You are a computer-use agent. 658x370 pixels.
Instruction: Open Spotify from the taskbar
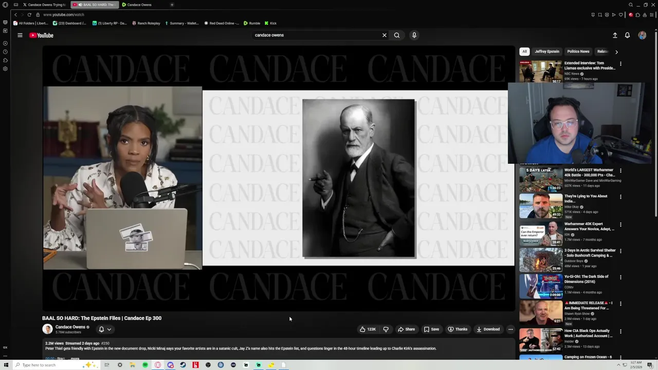tap(145, 365)
